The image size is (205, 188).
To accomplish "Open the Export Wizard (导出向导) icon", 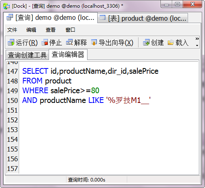I will [94, 43].
